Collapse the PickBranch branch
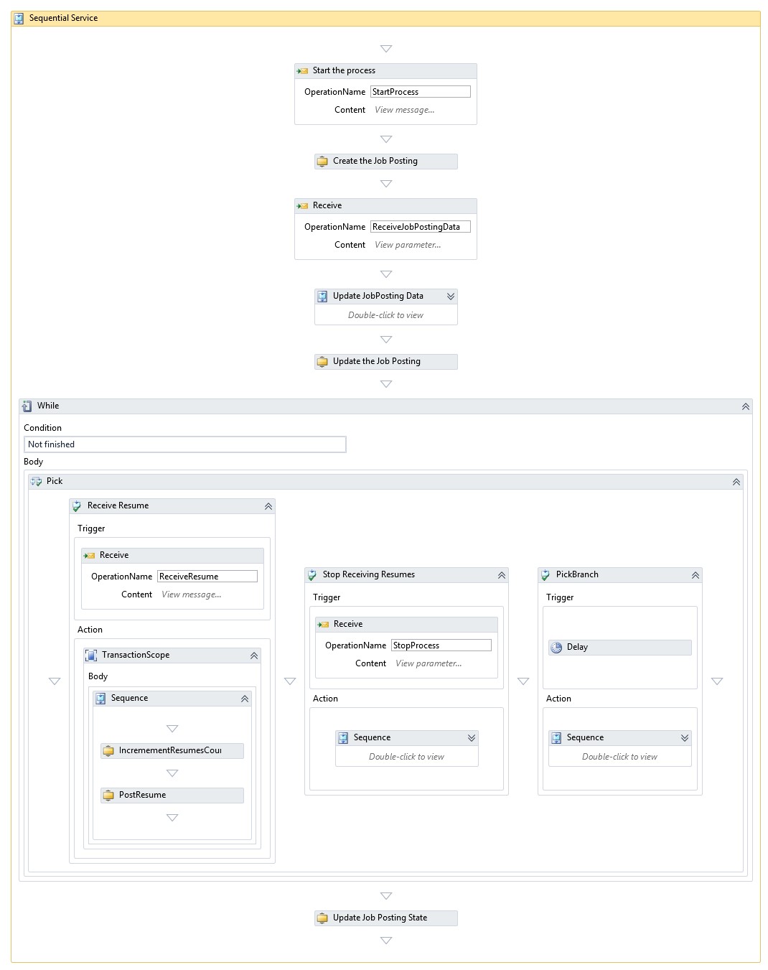768x970 pixels. point(696,575)
